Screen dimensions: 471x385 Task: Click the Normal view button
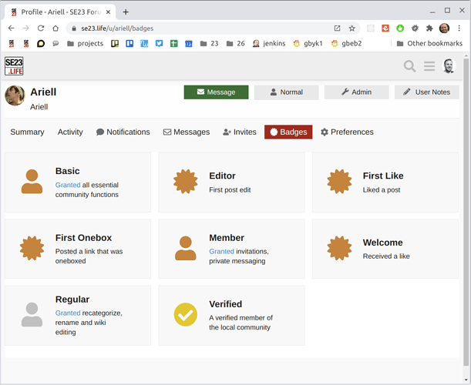click(x=286, y=92)
